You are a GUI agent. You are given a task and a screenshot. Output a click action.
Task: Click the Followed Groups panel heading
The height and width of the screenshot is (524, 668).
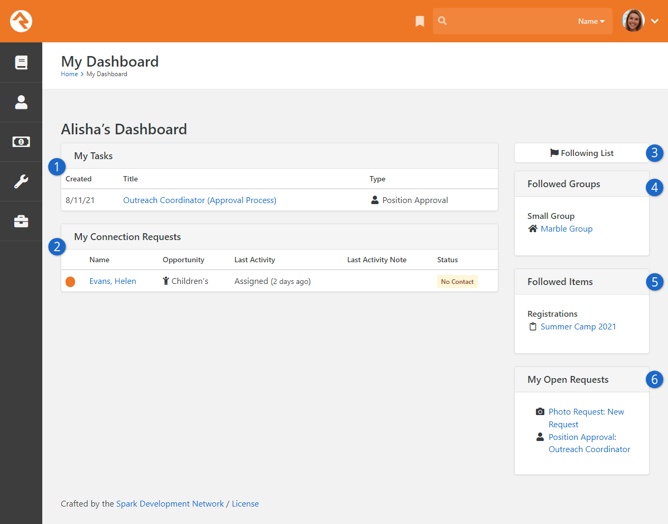tap(564, 184)
